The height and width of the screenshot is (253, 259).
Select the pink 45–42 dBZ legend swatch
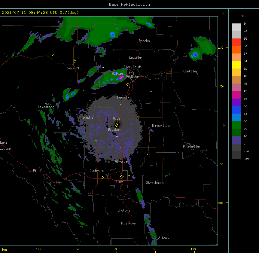[x=236, y=87]
